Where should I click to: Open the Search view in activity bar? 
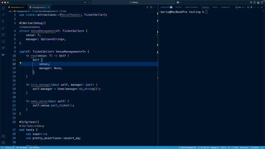click(3, 15)
